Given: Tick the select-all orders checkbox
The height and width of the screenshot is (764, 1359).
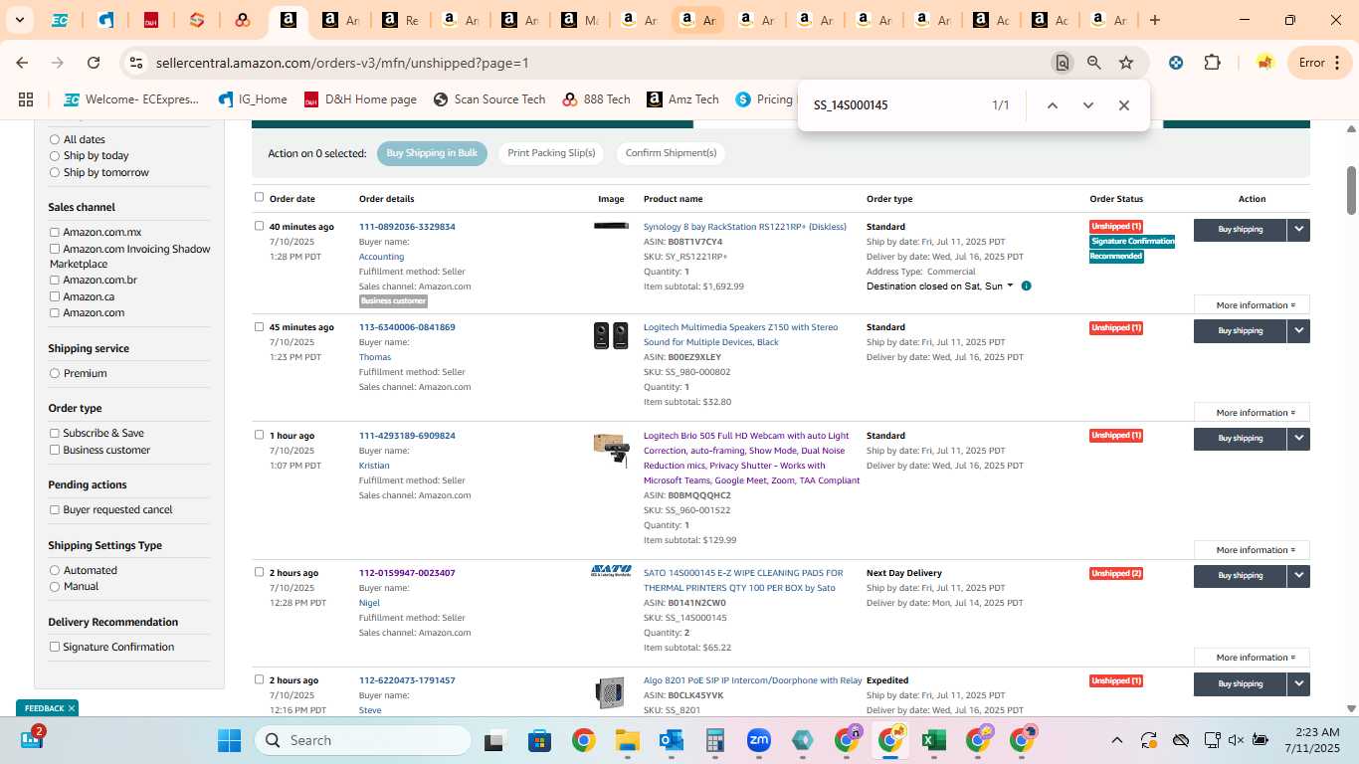Looking at the screenshot, I should coord(260,197).
